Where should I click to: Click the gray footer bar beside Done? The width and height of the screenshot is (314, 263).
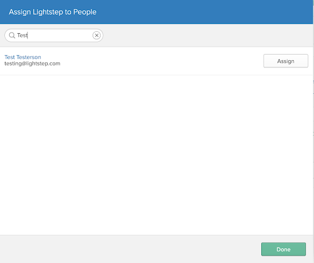[x=131, y=249]
